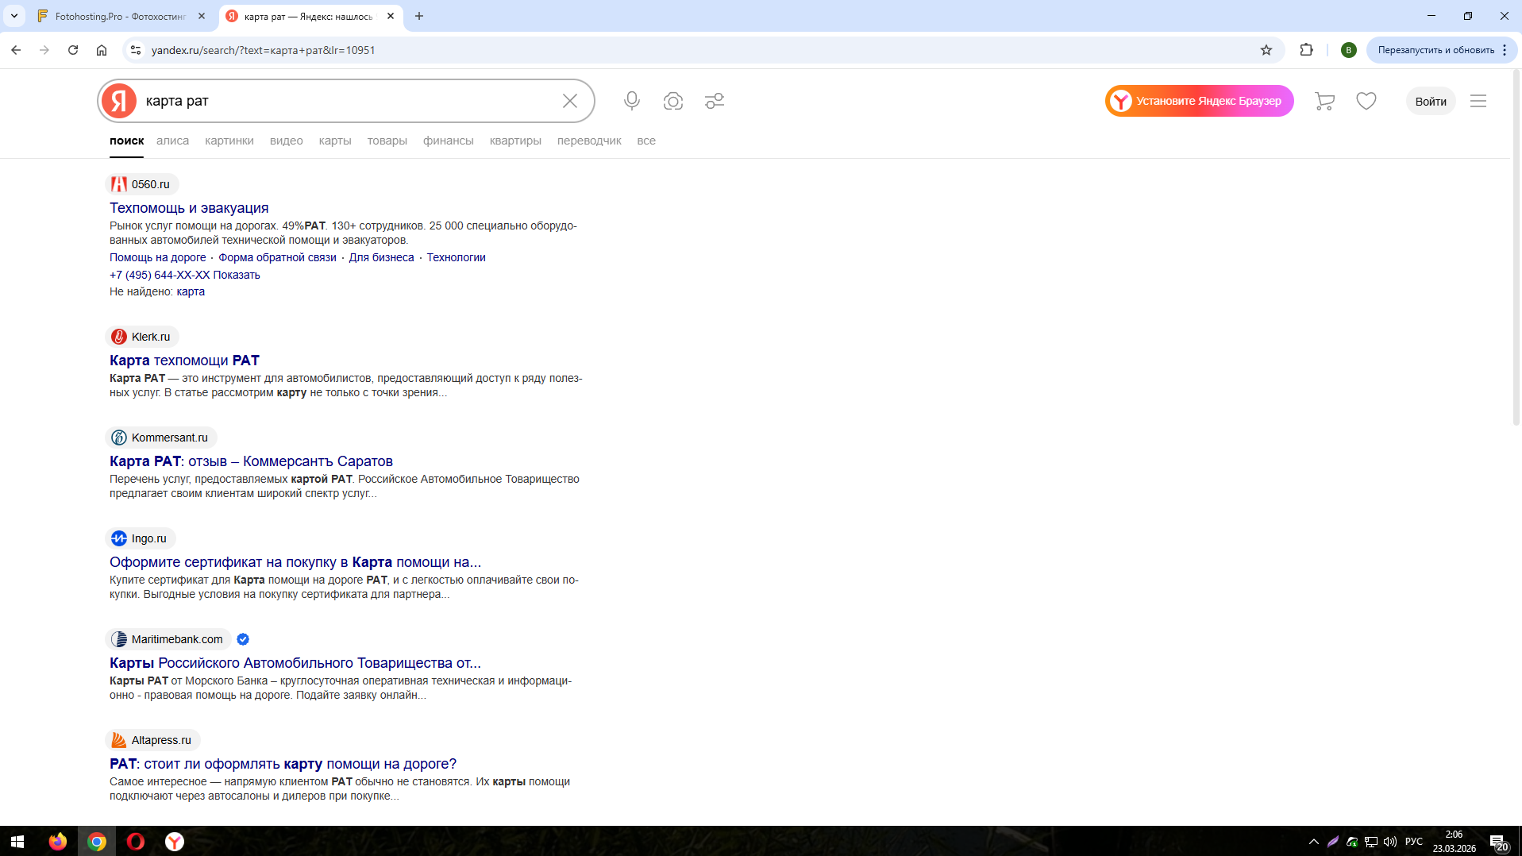The image size is (1522, 856).
Task: Open Карты Российского Автомобильного Товарищества result
Action: point(295,663)
